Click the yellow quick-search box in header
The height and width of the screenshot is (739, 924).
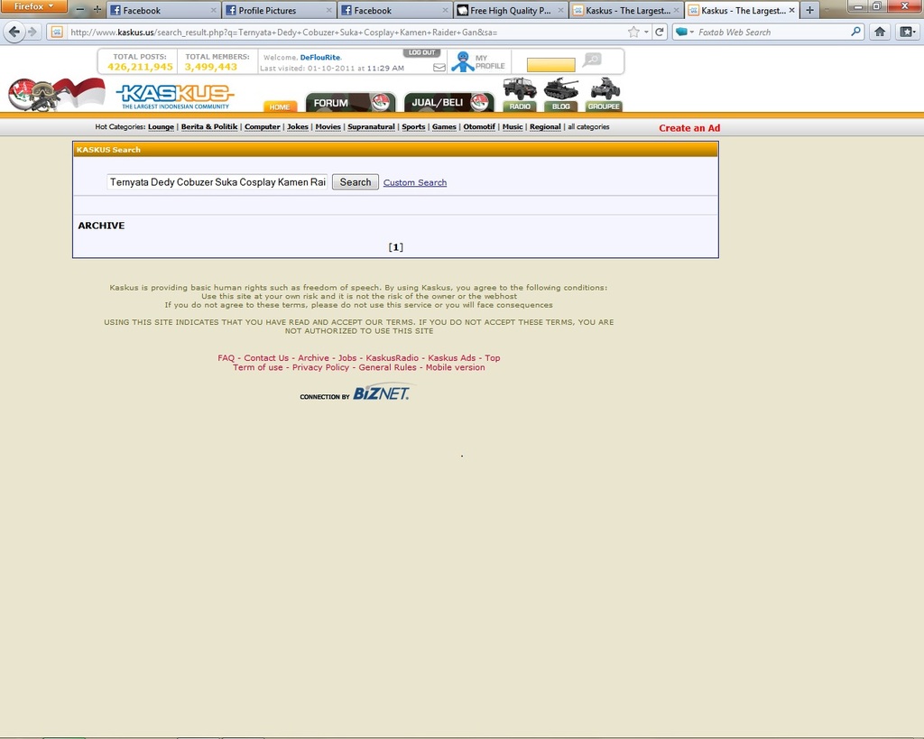(550, 65)
